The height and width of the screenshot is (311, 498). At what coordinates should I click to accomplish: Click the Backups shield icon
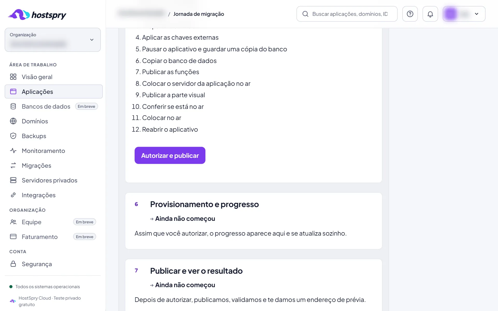click(13, 136)
